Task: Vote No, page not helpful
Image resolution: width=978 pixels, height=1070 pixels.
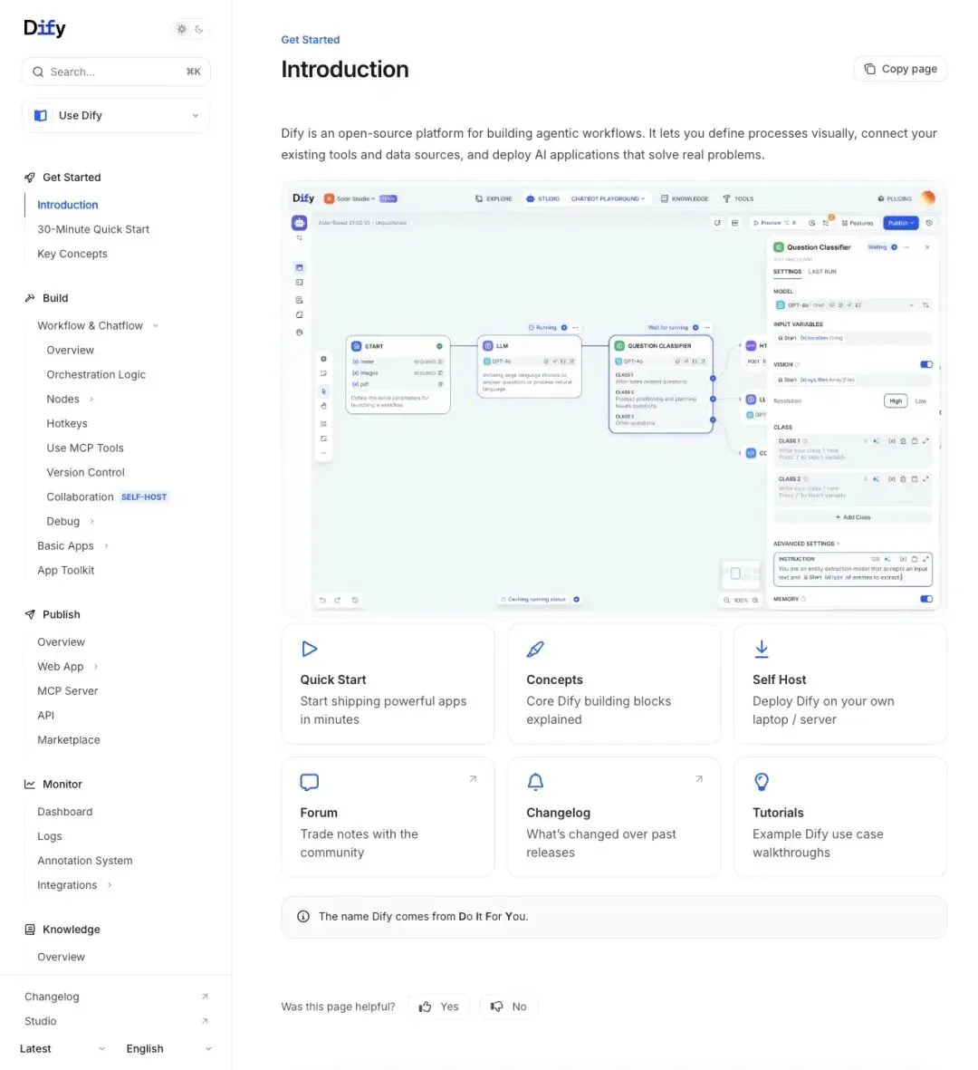Action: (x=509, y=1007)
